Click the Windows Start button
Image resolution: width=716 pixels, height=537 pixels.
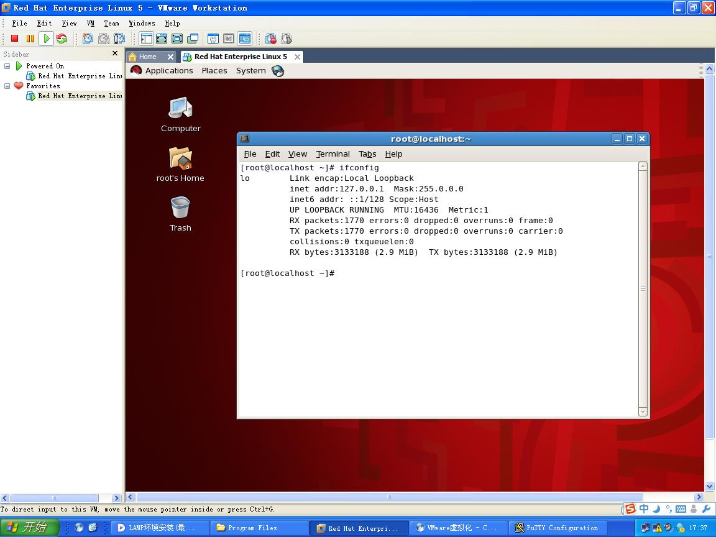tap(30, 528)
